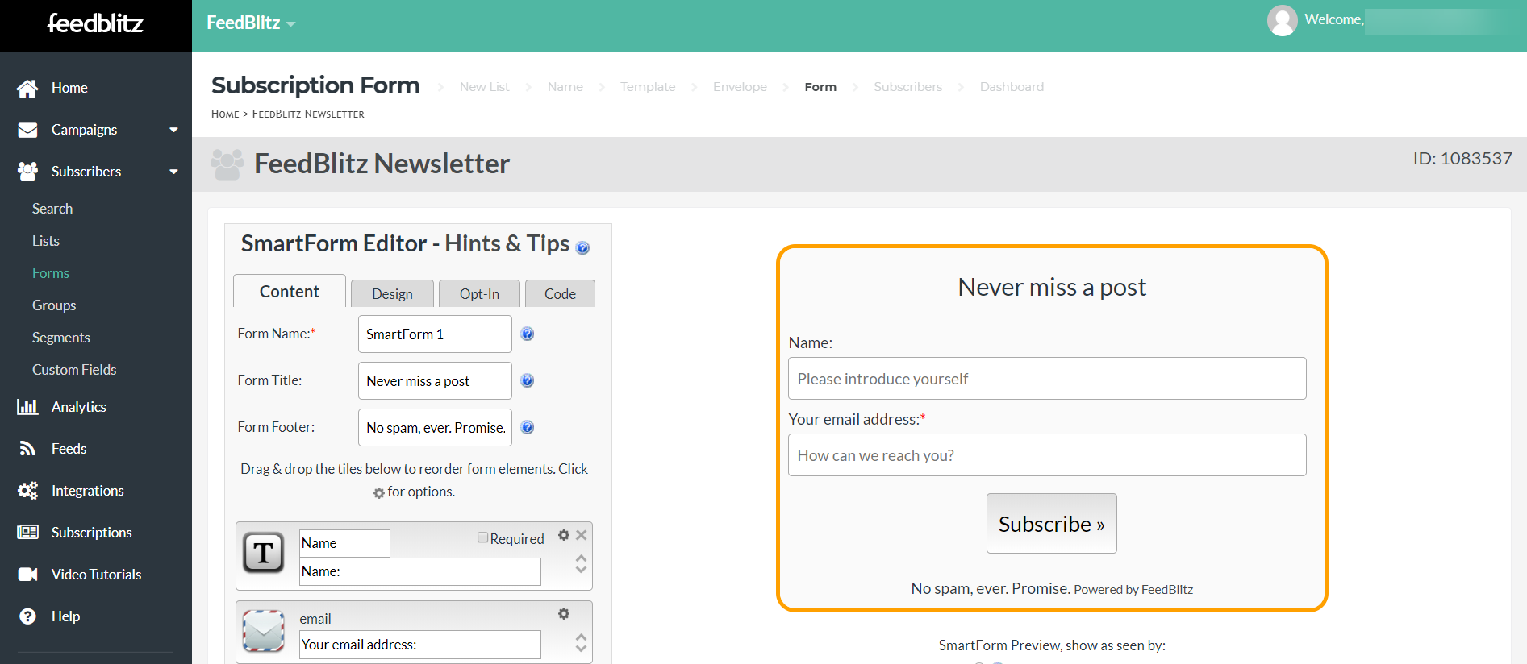The height and width of the screenshot is (664, 1527).
Task: Open the Help question mark icon
Action: [27, 616]
